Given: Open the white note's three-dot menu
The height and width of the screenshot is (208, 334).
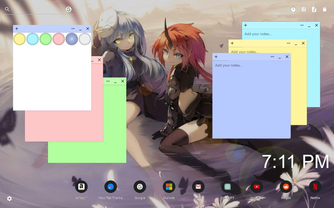Looking at the screenshot, I should point(73,29).
